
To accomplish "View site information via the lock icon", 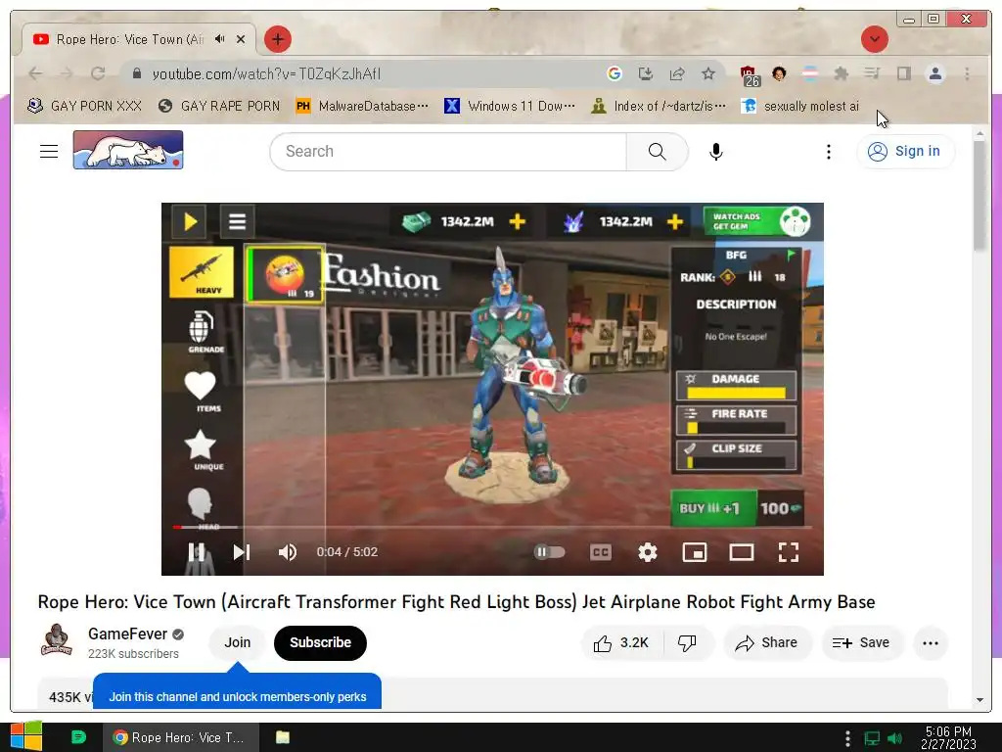I will coord(137,73).
